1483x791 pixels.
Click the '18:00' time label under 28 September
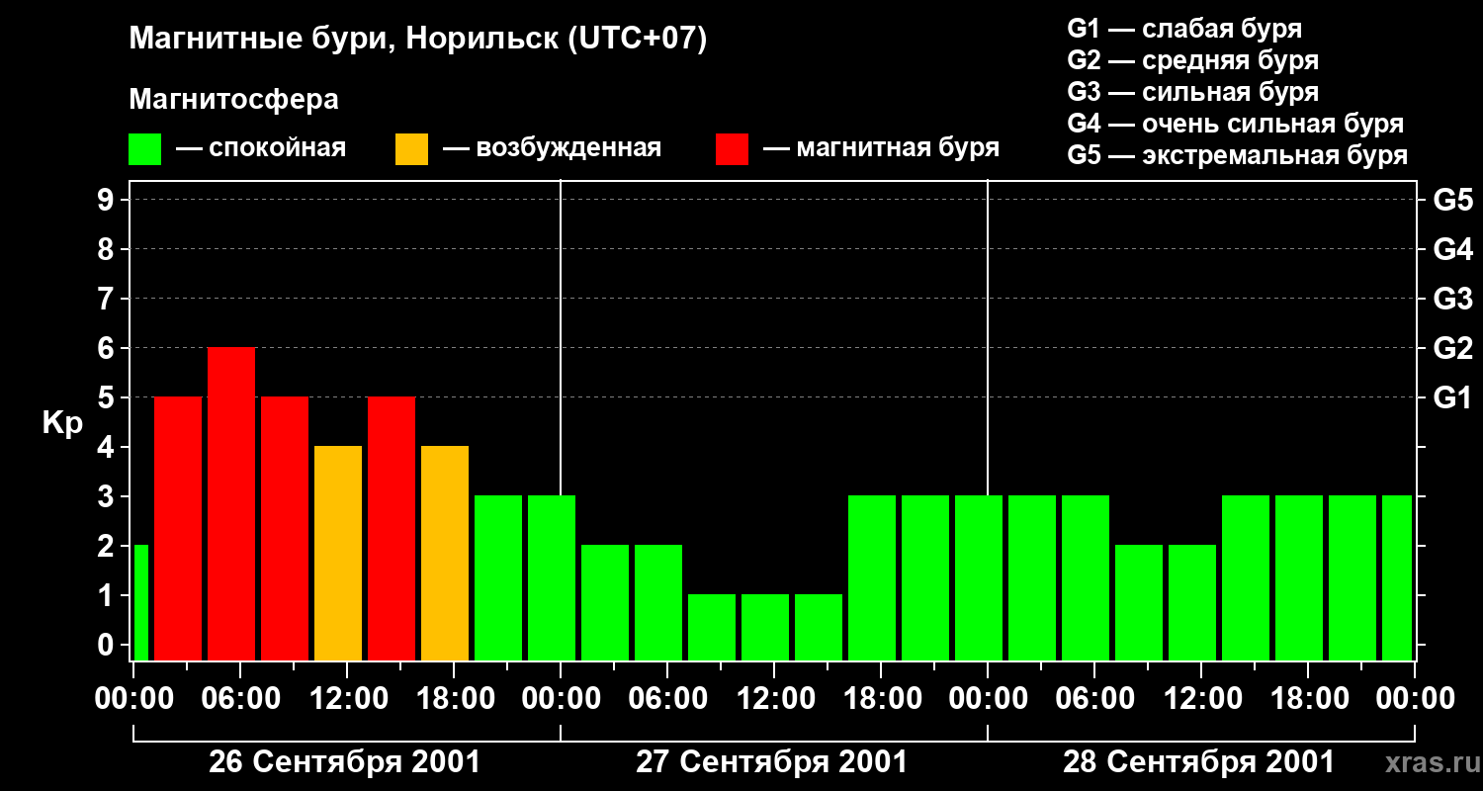pos(1308,699)
